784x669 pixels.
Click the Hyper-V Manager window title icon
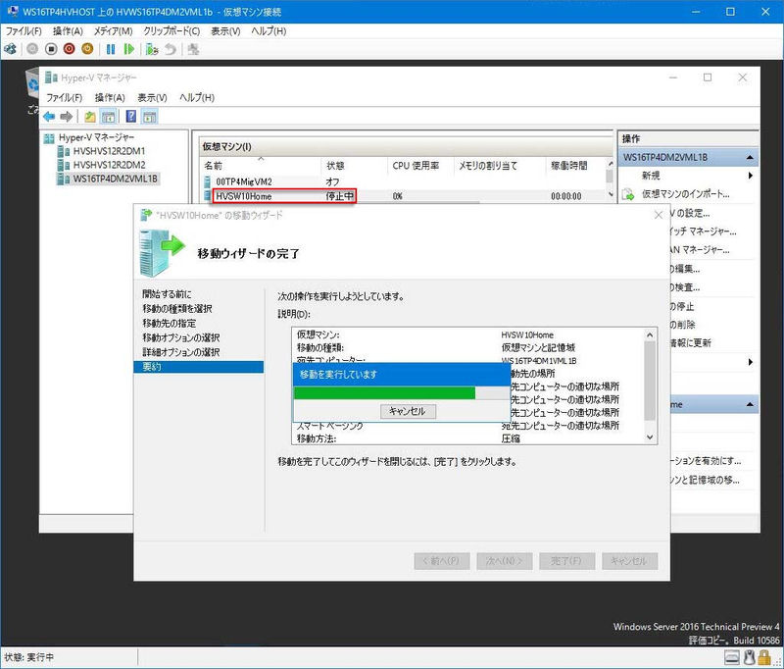51,77
